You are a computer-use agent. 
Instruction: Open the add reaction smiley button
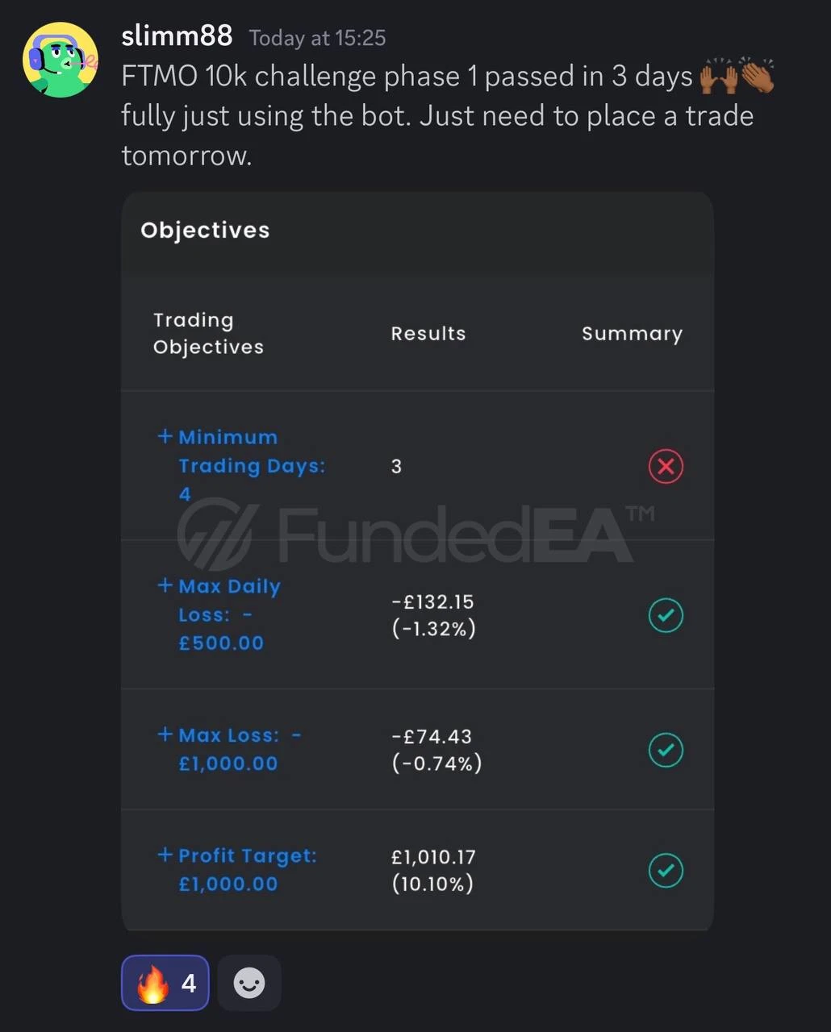point(249,983)
